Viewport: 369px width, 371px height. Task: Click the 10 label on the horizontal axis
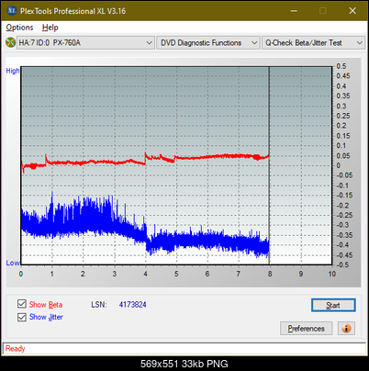click(332, 274)
